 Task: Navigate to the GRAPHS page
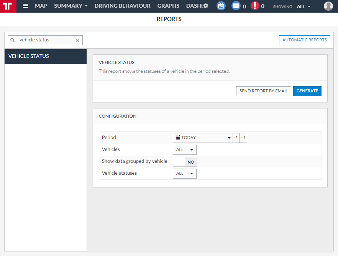click(x=169, y=6)
